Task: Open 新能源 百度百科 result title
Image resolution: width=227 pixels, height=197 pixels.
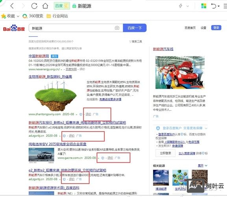Action: pos(54,188)
